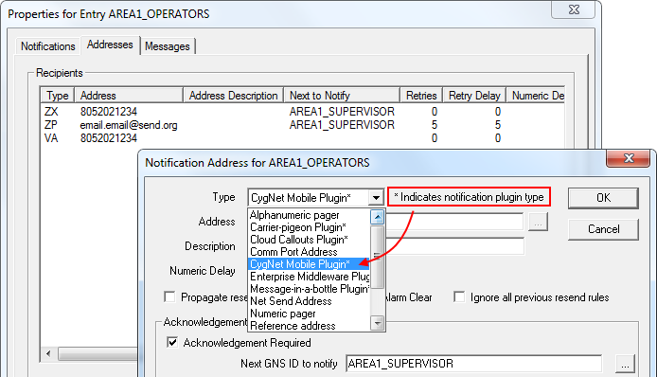Click the Next to Notify column header

342,95
